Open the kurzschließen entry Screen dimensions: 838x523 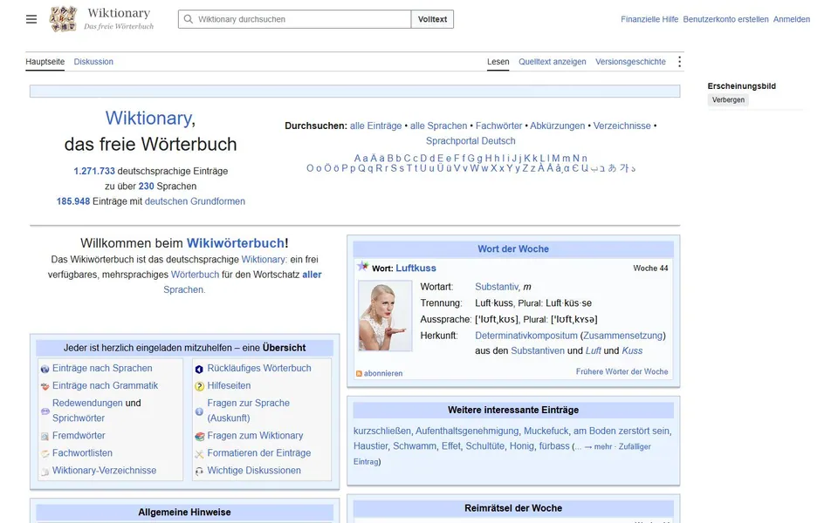382,431
